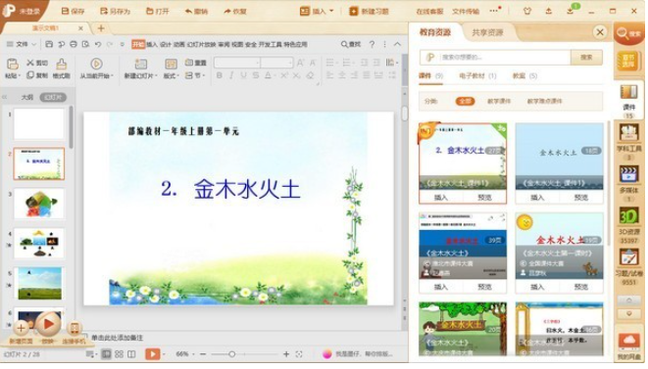The image size is (648, 369).
Task: Adjust the zoom slider handle
Action: click(231, 354)
